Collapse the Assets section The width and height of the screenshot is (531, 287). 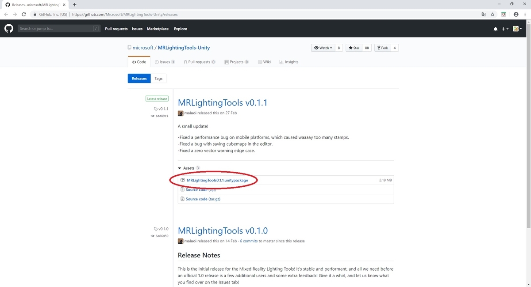pos(189,168)
